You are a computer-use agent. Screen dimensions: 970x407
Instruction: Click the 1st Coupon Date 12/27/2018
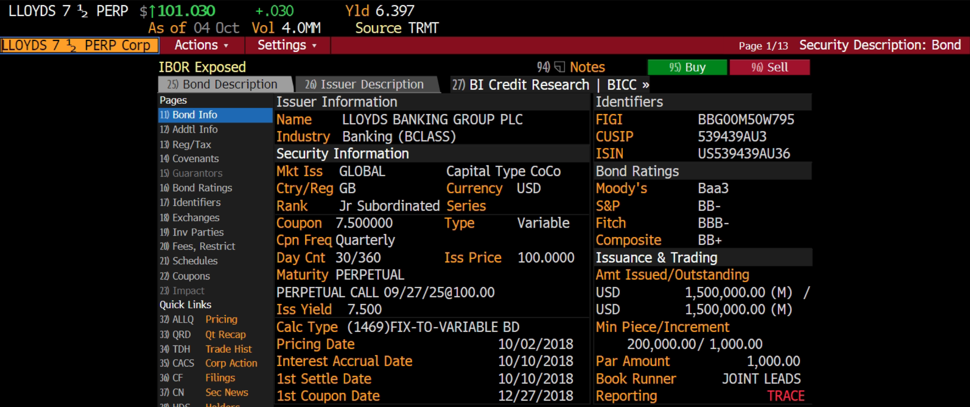(536, 396)
